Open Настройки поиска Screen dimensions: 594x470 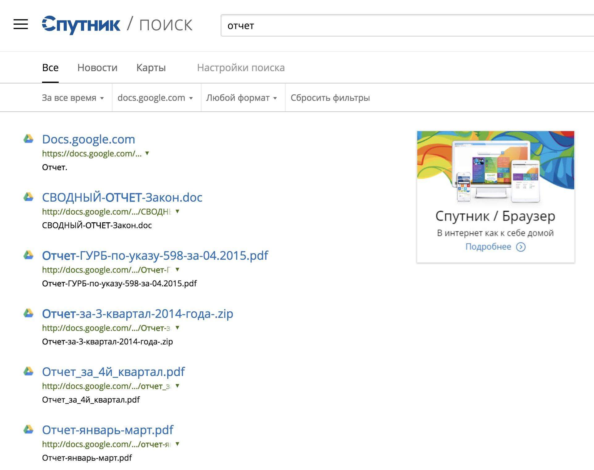[x=241, y=67]
